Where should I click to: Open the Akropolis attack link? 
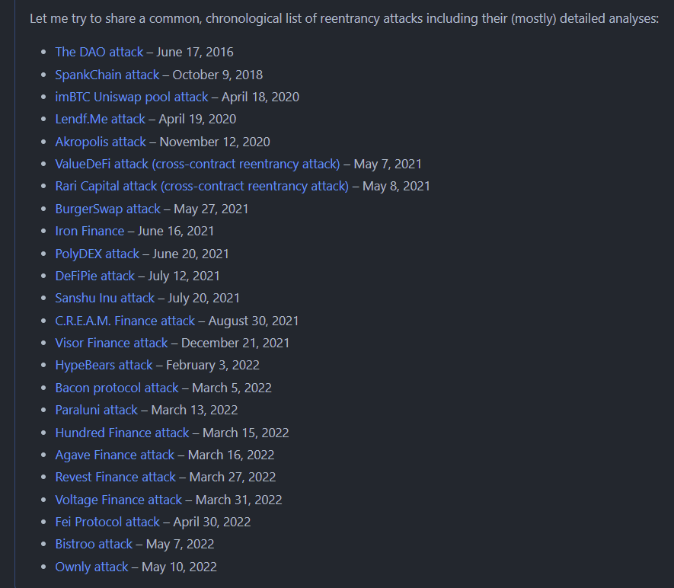point(100,142)
